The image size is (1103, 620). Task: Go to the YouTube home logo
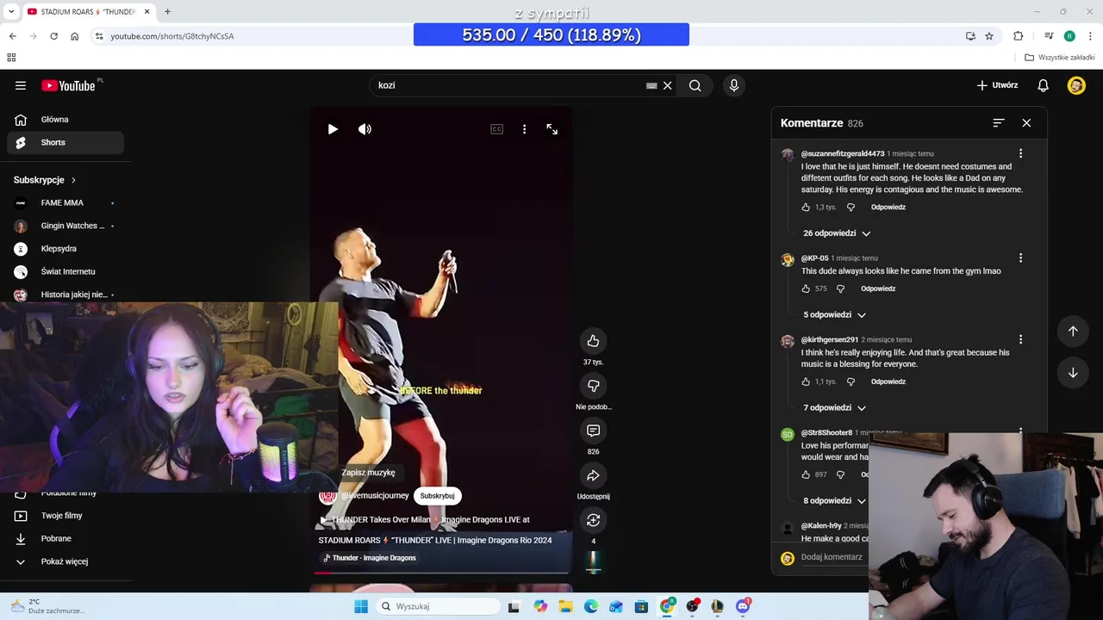(70, 85)
